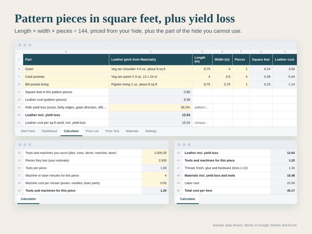Click the Labor cost value 22.00

[284, 183]
